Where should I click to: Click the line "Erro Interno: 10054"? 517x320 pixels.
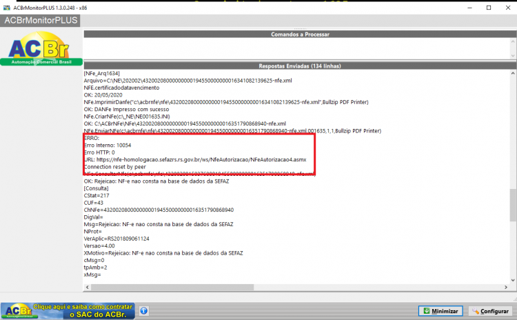pos(108,145)
